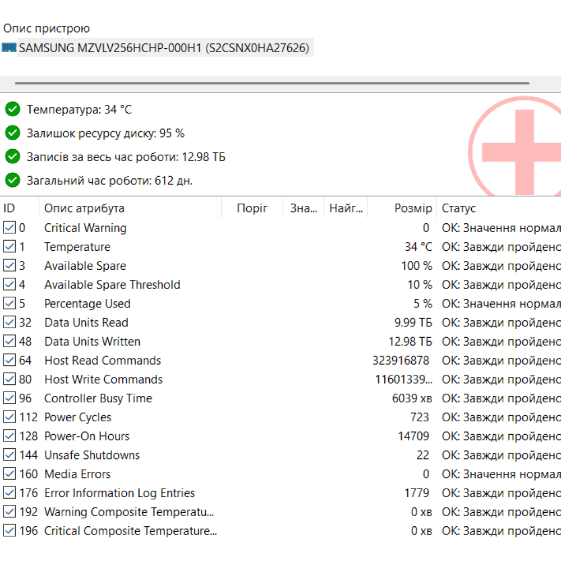Click green check beside Загальний час роботи

point(12,181)
